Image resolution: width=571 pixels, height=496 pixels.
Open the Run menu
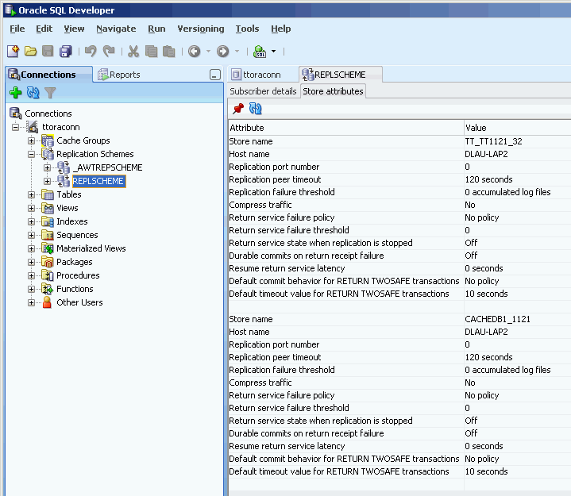tap(156, 29)
